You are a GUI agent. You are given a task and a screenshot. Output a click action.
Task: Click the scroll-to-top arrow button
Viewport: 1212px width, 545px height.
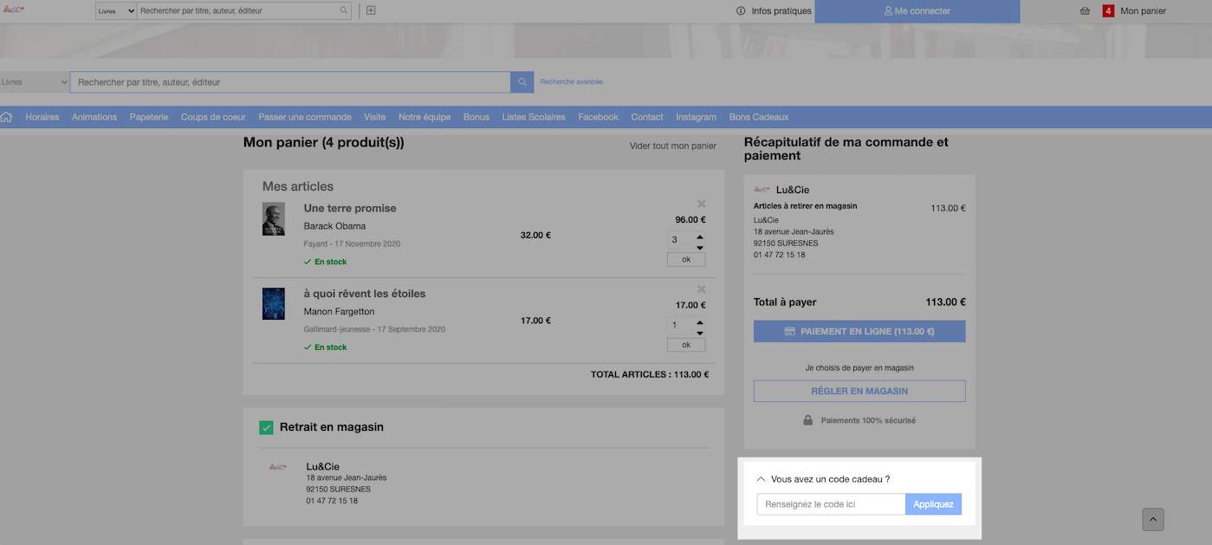pos(1153,520)
